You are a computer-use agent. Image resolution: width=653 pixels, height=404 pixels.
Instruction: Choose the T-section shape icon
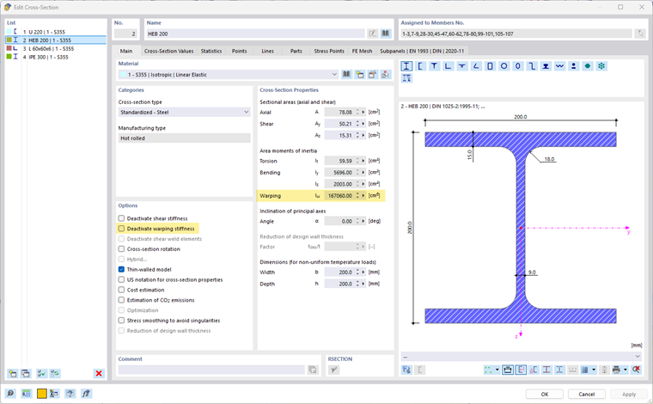click(x=434, y=66)
